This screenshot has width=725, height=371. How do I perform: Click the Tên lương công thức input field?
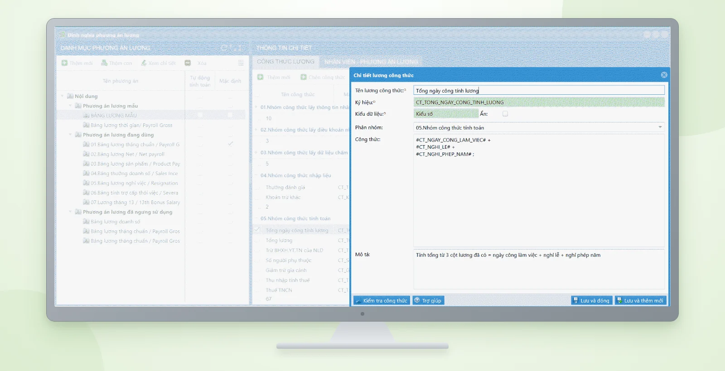click(539, 90)
